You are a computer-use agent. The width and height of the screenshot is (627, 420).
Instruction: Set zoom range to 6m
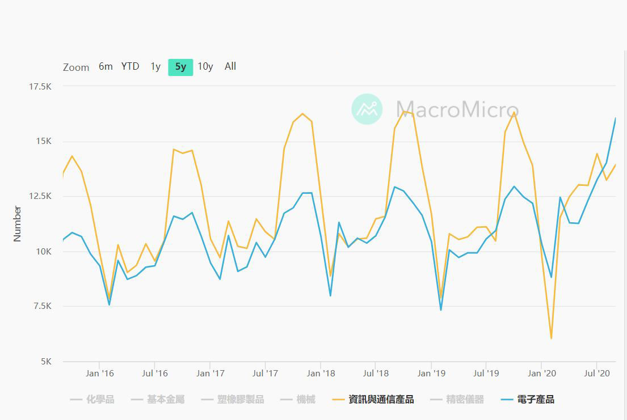tap(106, 66)
